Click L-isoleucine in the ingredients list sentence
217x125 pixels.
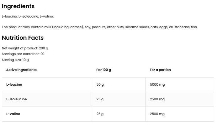point(31,16)
